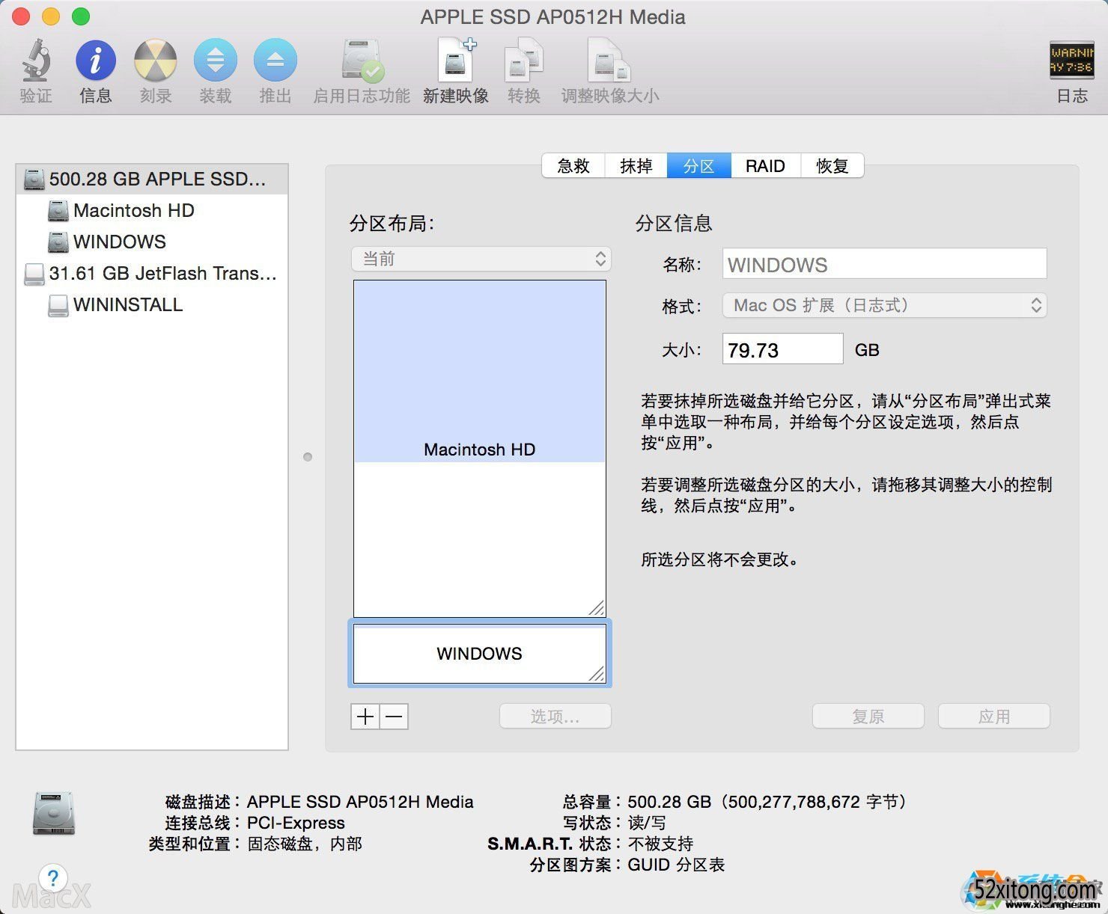Open the Info (信息) toolbar icon
The width and height of the screenshot is (1108, 914).
pyautogui.click(x=96, y=61)
